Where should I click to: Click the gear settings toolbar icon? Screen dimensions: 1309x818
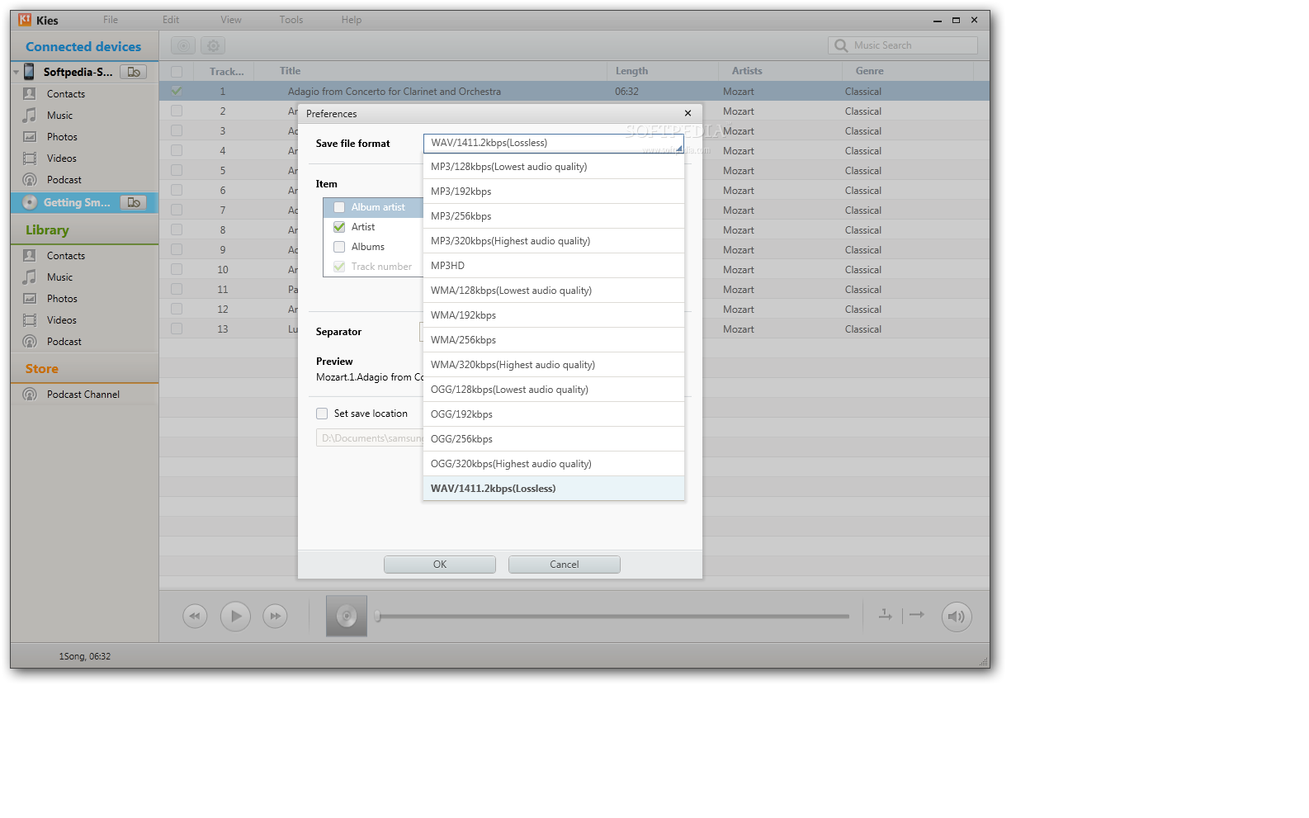pos(213,46)
